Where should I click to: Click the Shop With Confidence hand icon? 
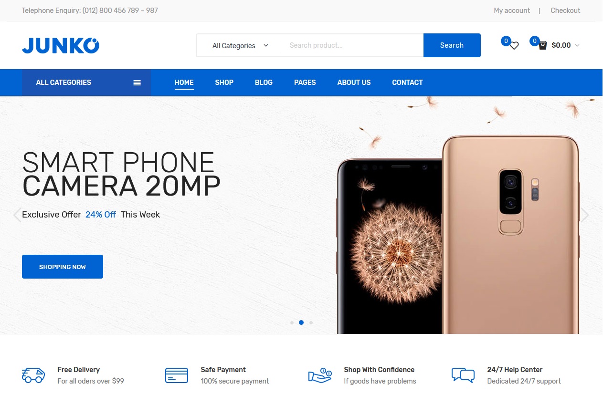pyautogui.click(x=320, y=375)
